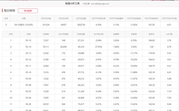The height and width of the screenshot is (111, 179).
Task: Click the 36907 total buyers value
Action: (x=63, y=25)
